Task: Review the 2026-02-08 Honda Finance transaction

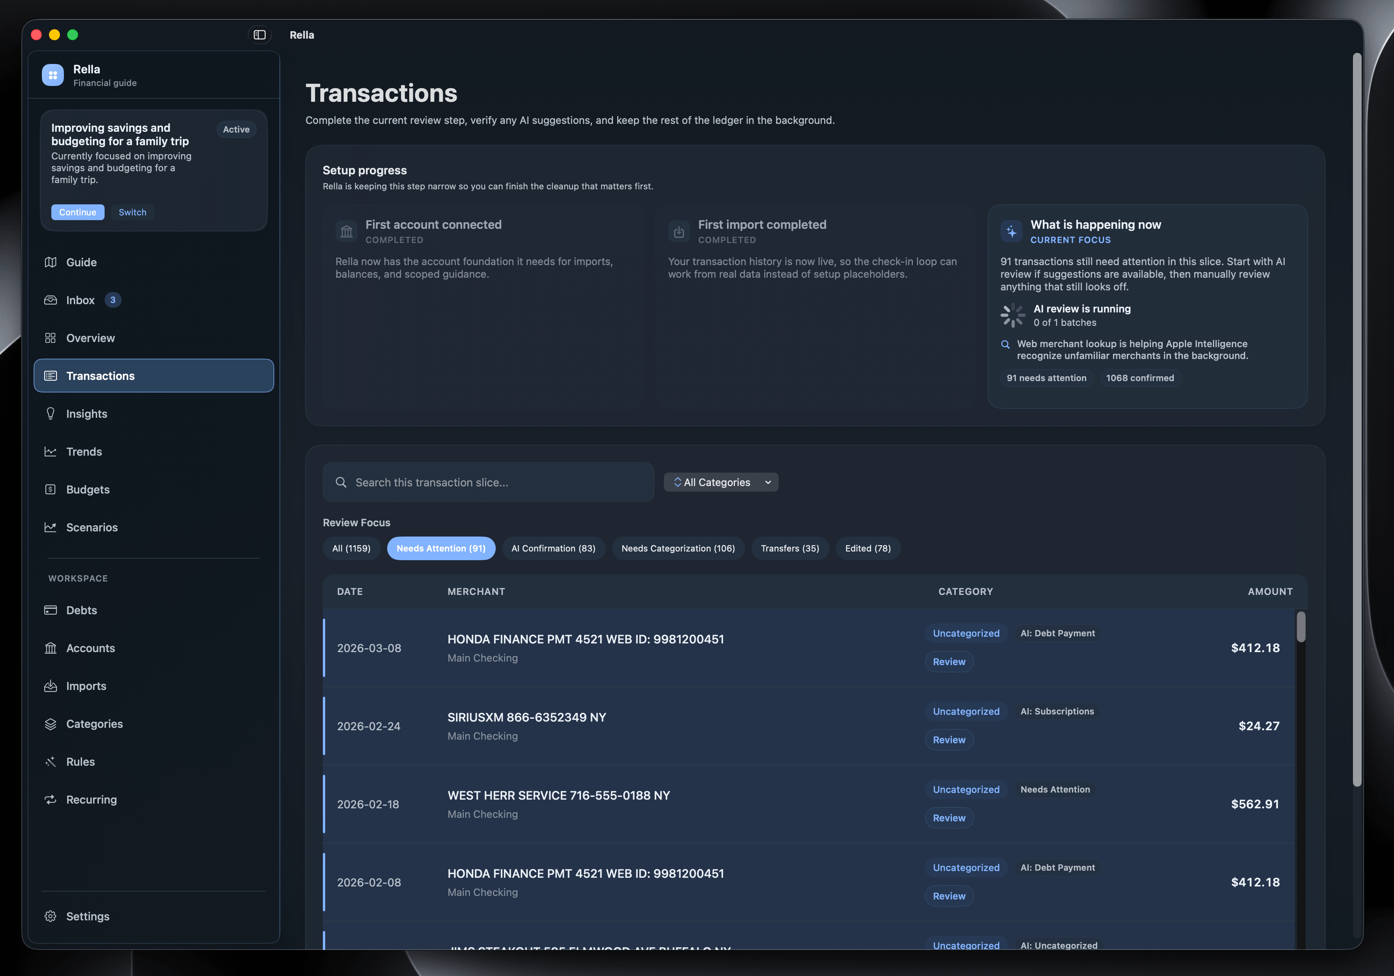Action: pyautogui.click(x=949, y=896)
